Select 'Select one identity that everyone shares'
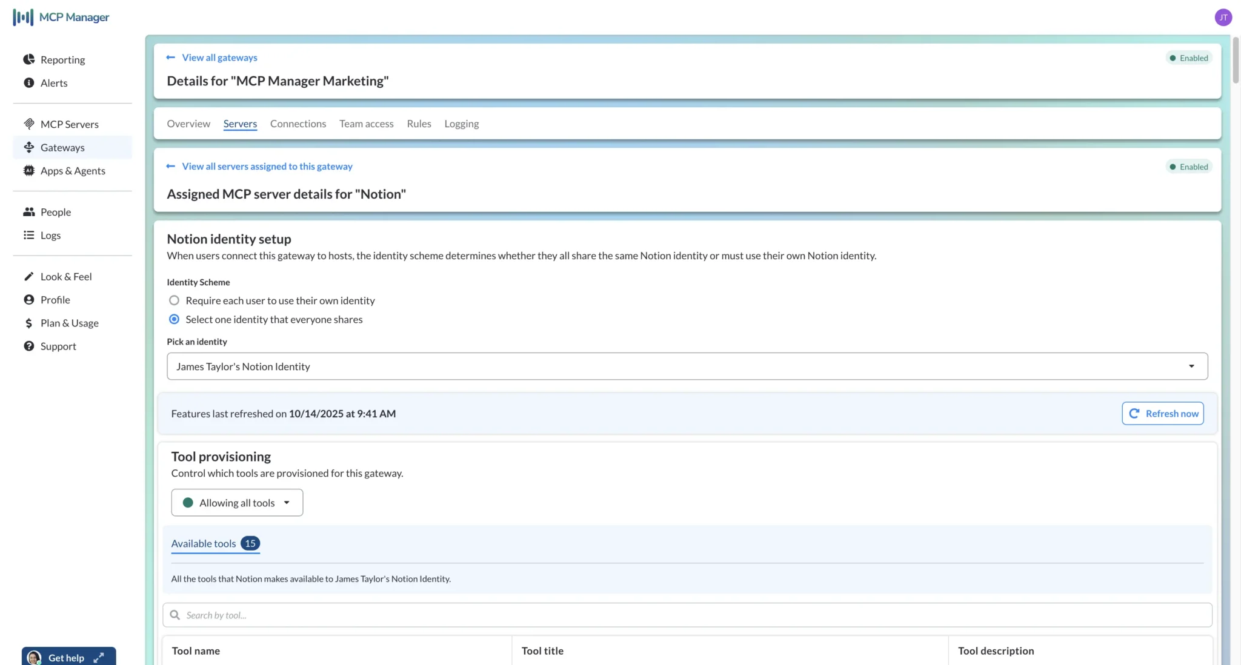 point(174,319)
